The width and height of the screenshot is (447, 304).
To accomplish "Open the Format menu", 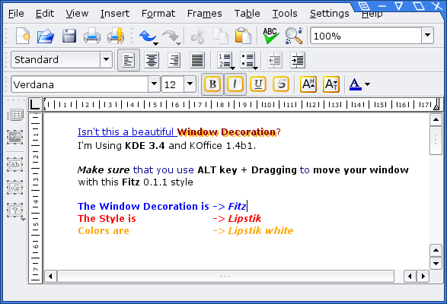I will click(x=158, y=14).
